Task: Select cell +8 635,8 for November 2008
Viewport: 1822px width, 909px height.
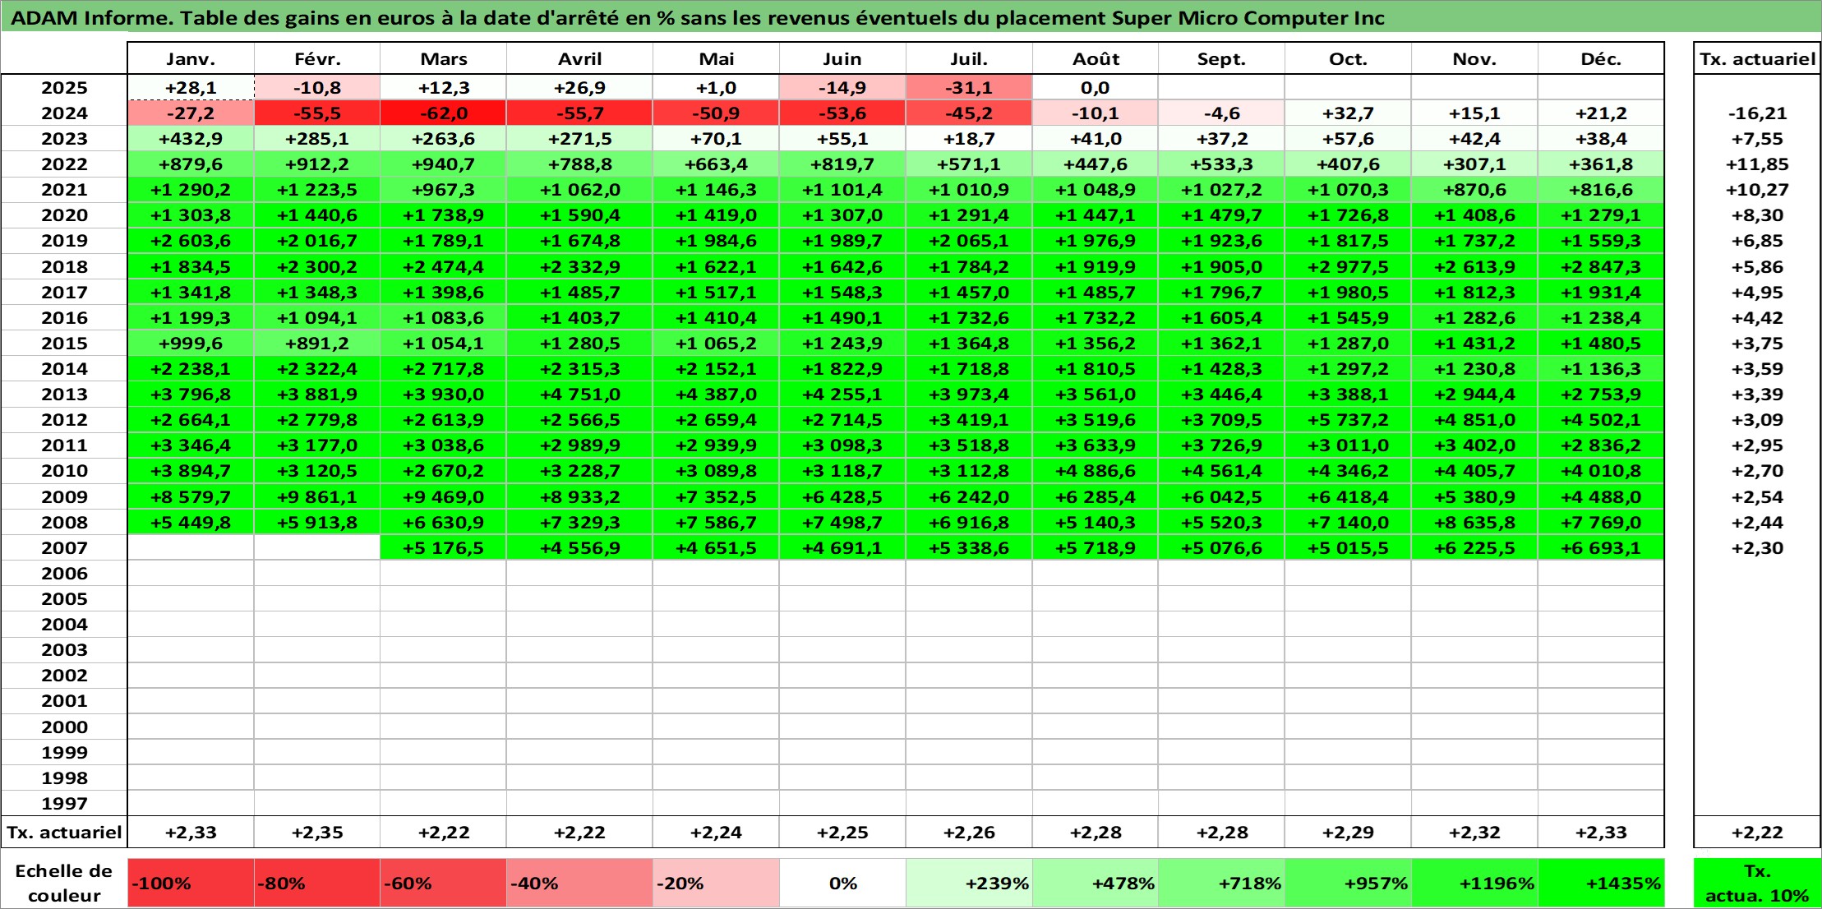Action: tap(1474, 523)
